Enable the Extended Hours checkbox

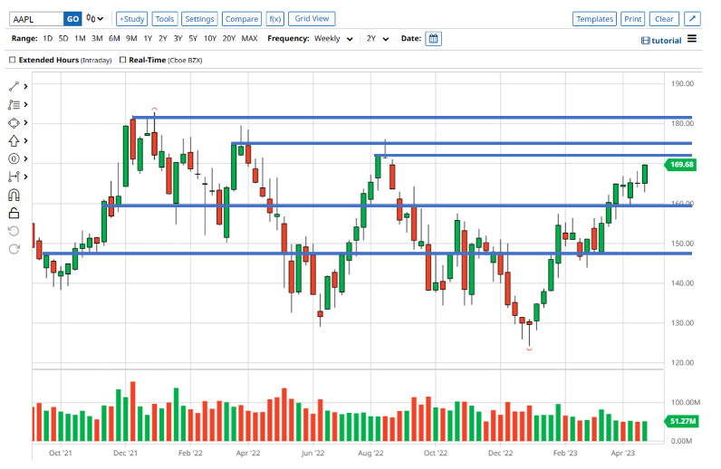pyautogui.click(x=12, y=60)
